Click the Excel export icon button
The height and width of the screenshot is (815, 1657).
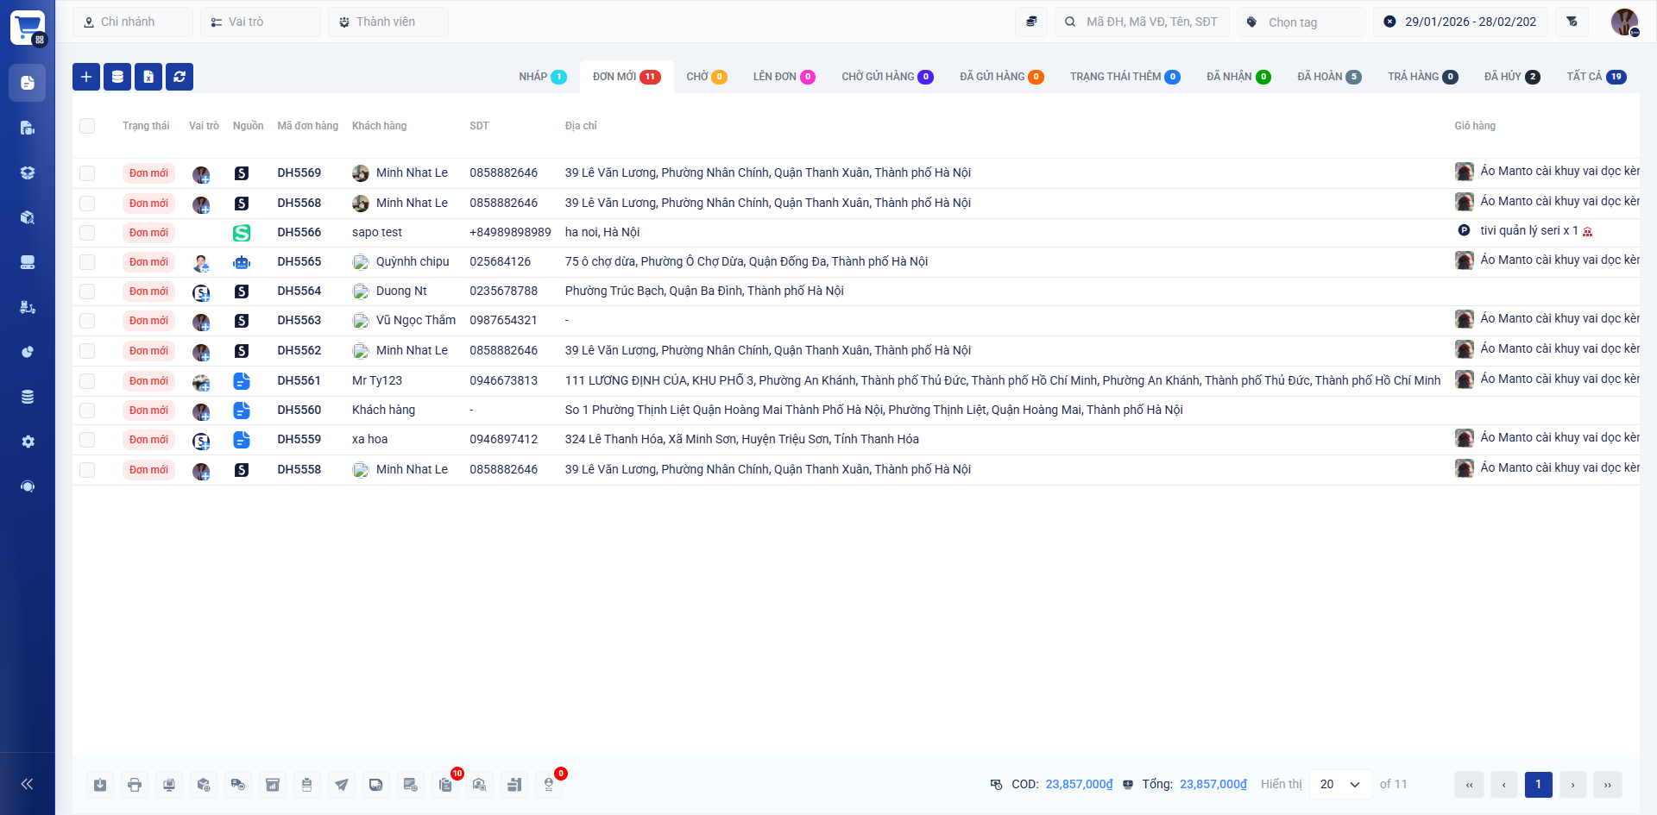[148, 77]
